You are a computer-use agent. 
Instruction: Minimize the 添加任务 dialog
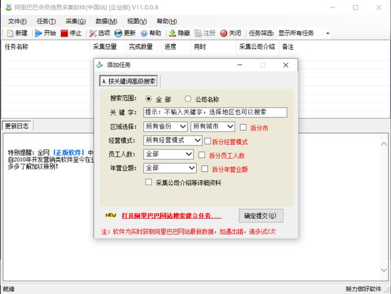tap(240, 65)
